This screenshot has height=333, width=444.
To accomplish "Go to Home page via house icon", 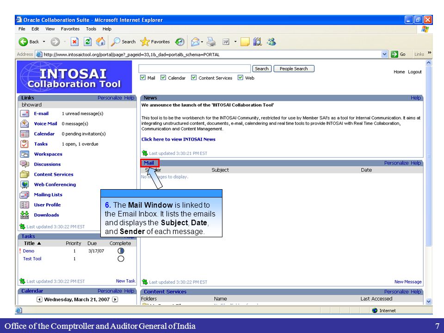I will (x=100, y=42).
